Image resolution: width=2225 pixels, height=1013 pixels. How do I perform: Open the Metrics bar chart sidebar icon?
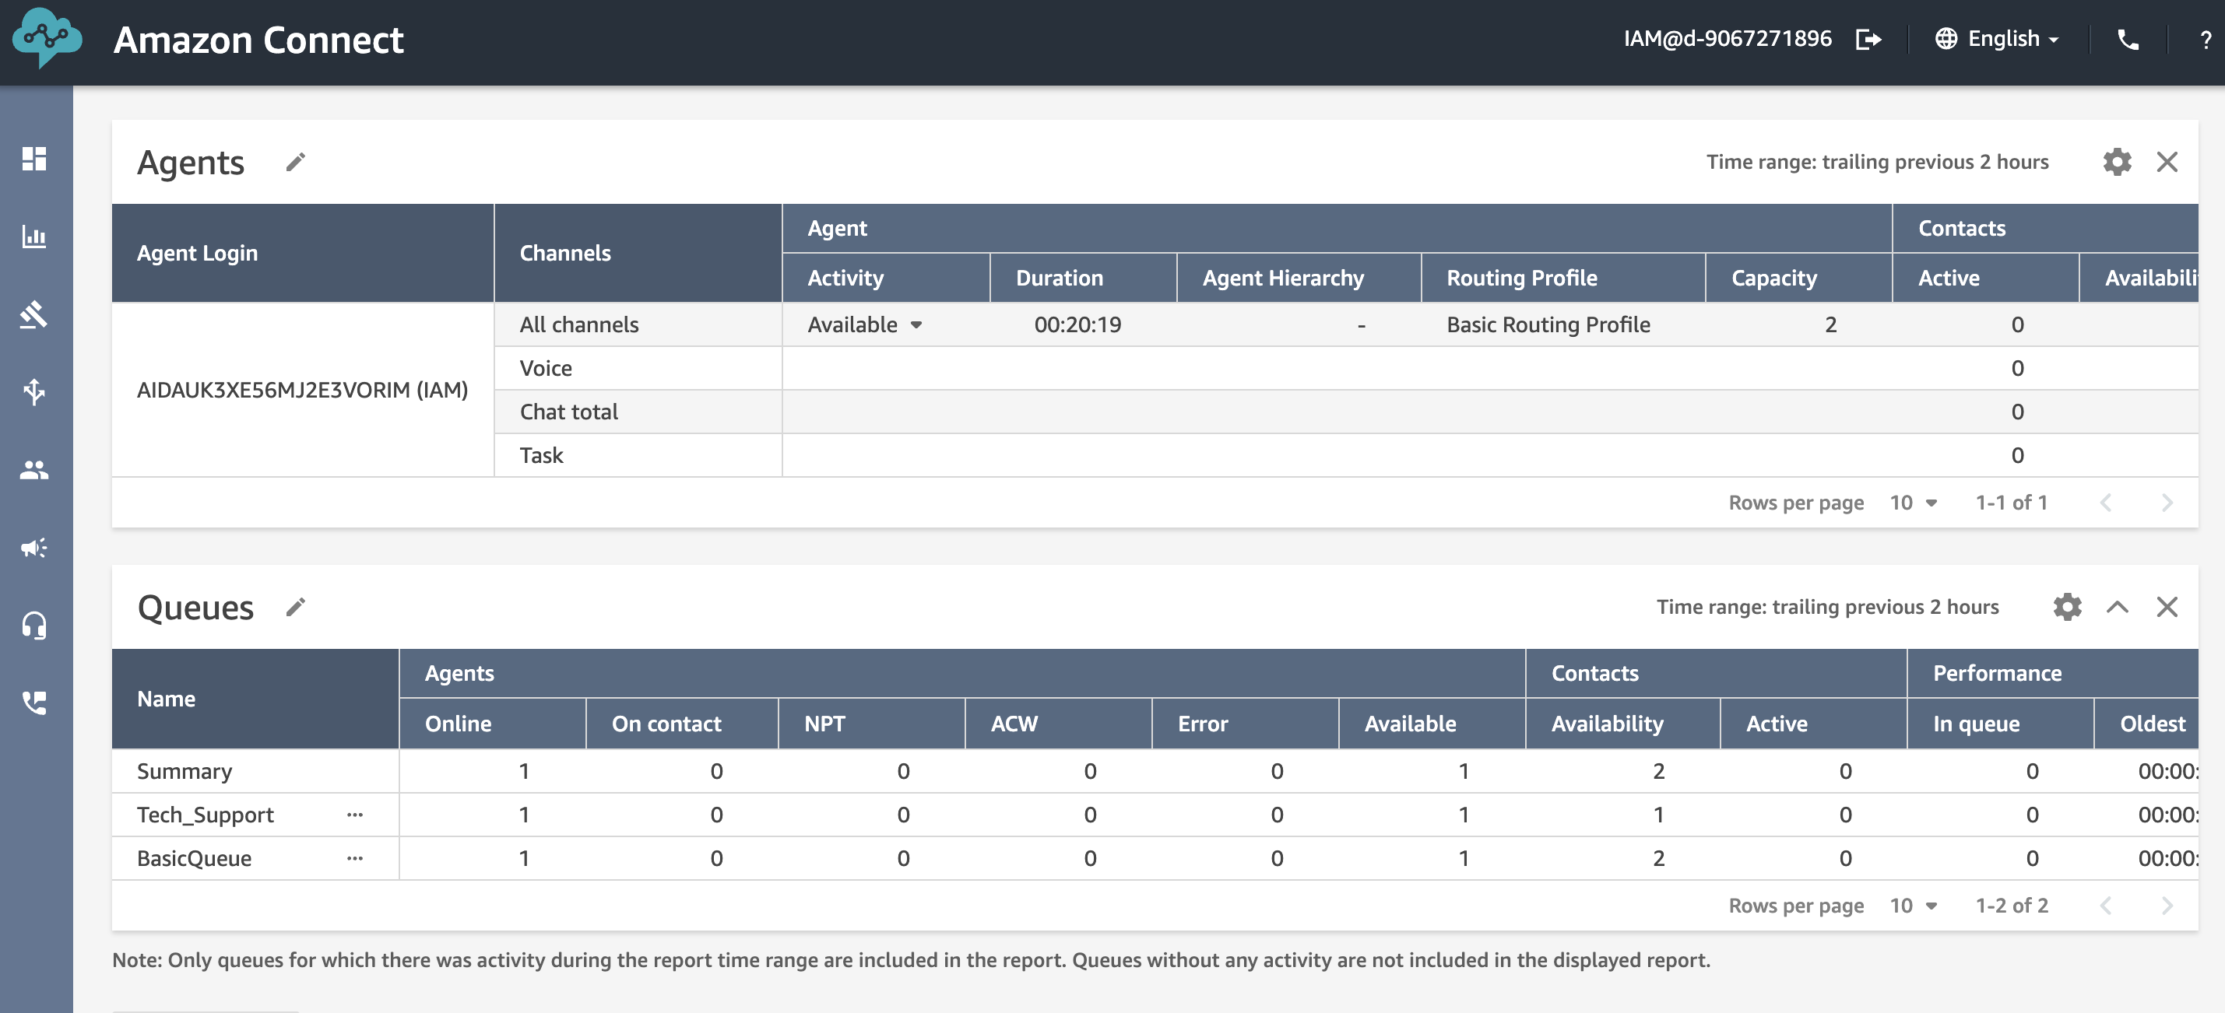coord(34,237)
